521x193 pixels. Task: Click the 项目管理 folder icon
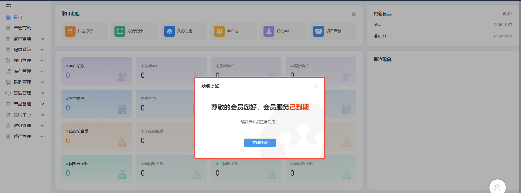8,61
